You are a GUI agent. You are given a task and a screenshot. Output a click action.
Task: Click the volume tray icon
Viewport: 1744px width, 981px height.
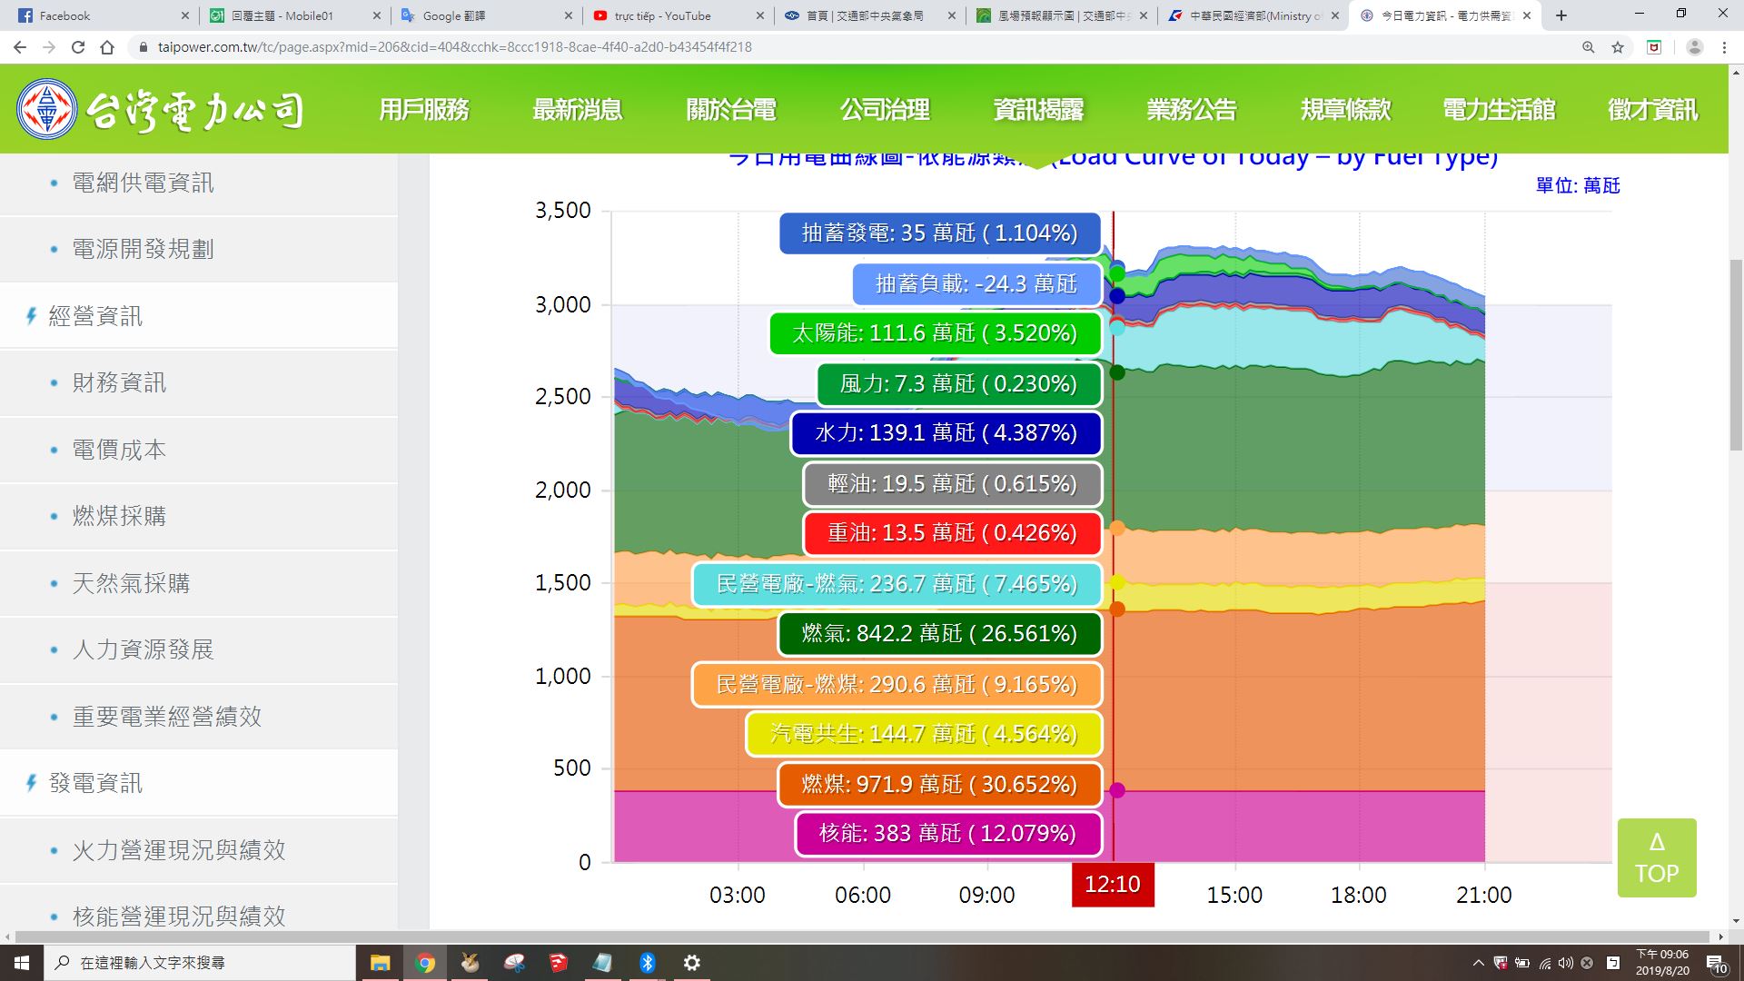pyautogui.click(x=1565, y=963)
